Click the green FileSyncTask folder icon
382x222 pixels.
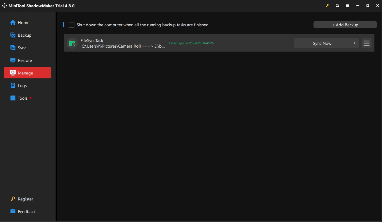[72, 43]
